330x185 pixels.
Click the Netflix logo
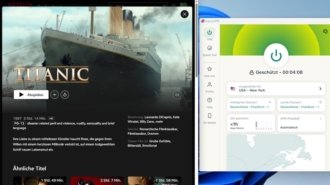point(20,5)
